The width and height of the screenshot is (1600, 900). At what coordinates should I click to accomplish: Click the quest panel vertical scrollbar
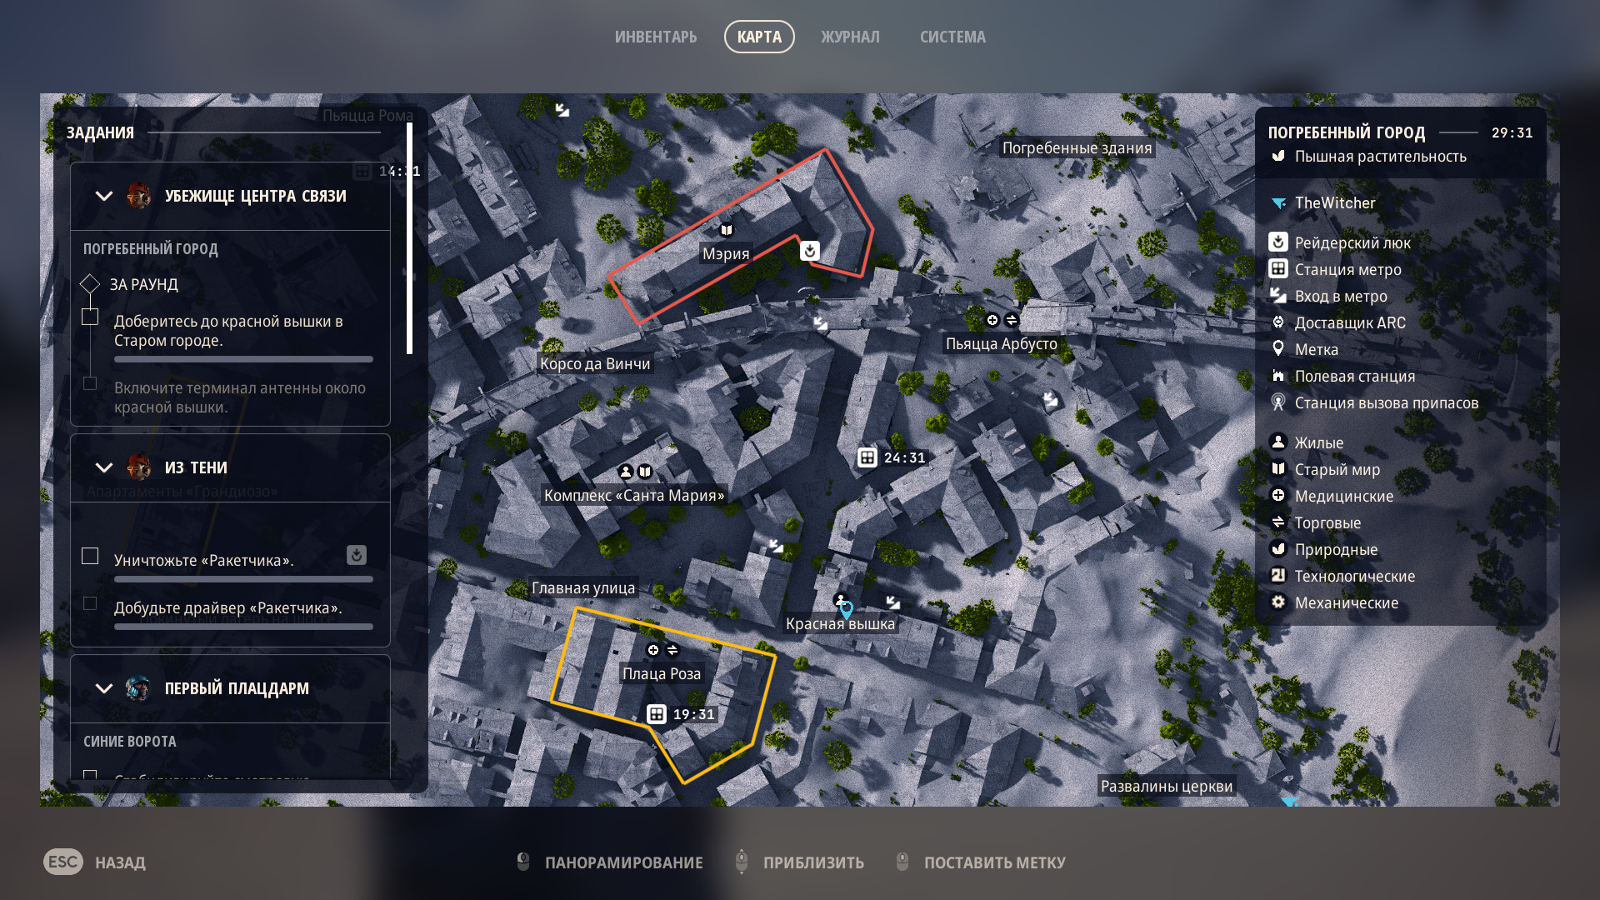[x=409, y=238]
